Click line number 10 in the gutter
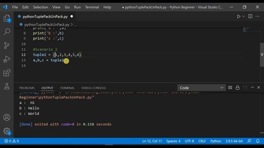Image resolution: width=264 pixels, height=148 pixels. [x=24, y=44]
